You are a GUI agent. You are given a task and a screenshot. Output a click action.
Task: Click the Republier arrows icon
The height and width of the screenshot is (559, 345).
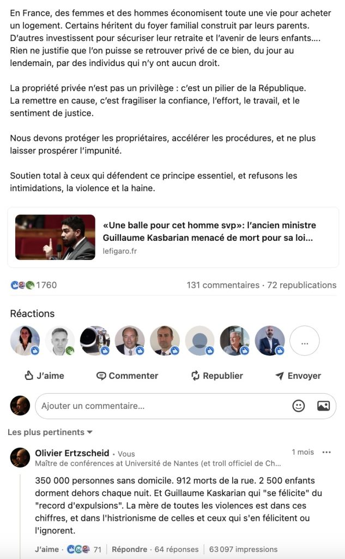[196, 376]
